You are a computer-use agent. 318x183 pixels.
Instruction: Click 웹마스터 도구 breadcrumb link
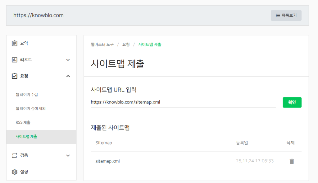102,45
